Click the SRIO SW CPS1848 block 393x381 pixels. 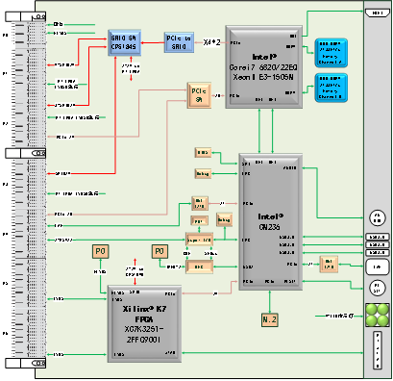point(124,42)
